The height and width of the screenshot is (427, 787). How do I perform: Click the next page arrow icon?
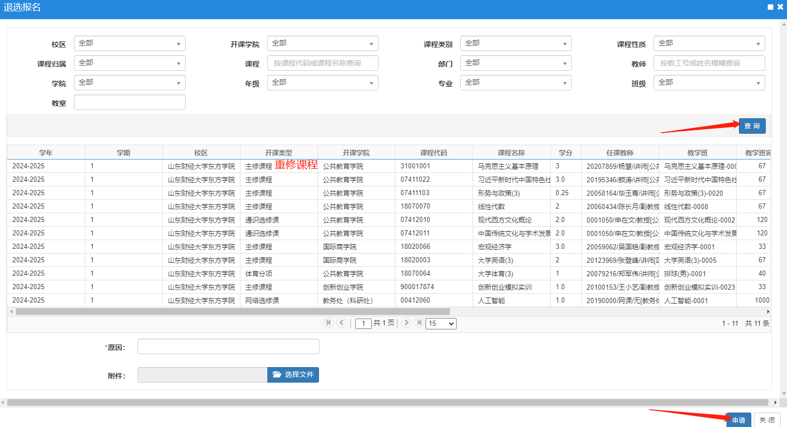[406, 323]
